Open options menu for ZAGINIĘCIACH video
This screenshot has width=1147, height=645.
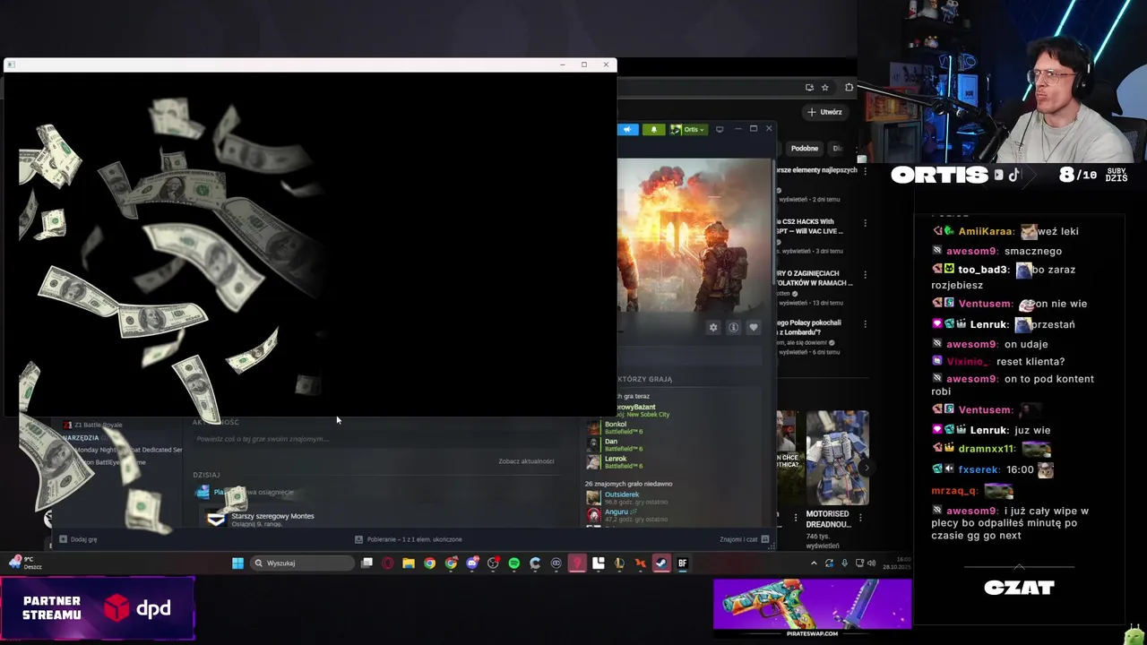click(865, 274)
